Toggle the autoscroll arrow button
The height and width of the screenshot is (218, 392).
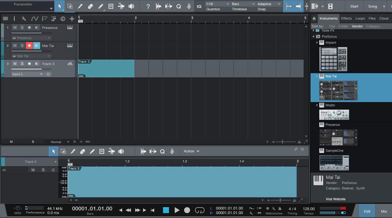298,6
